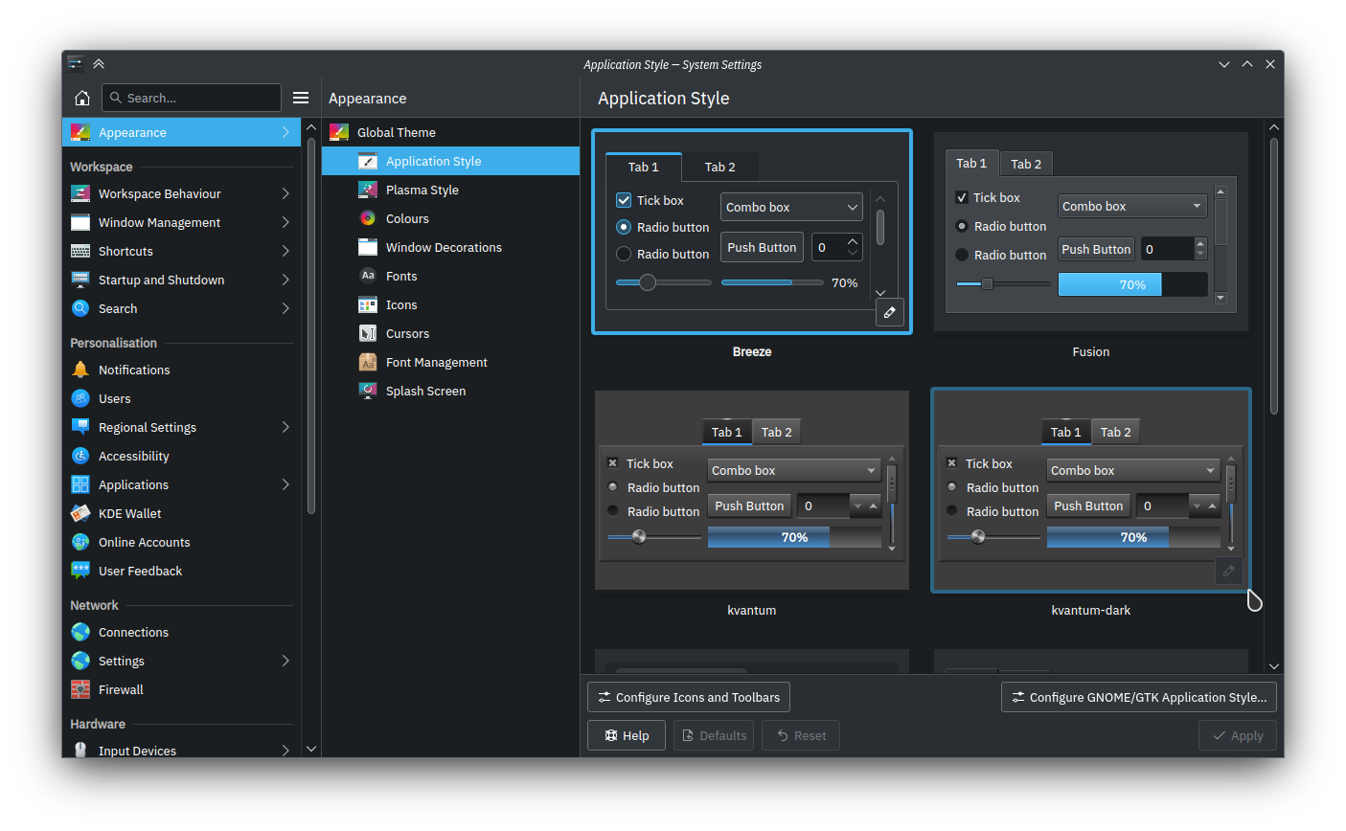Click the KDE Wallet icon

pyautogui.click(x=80, y=513)
